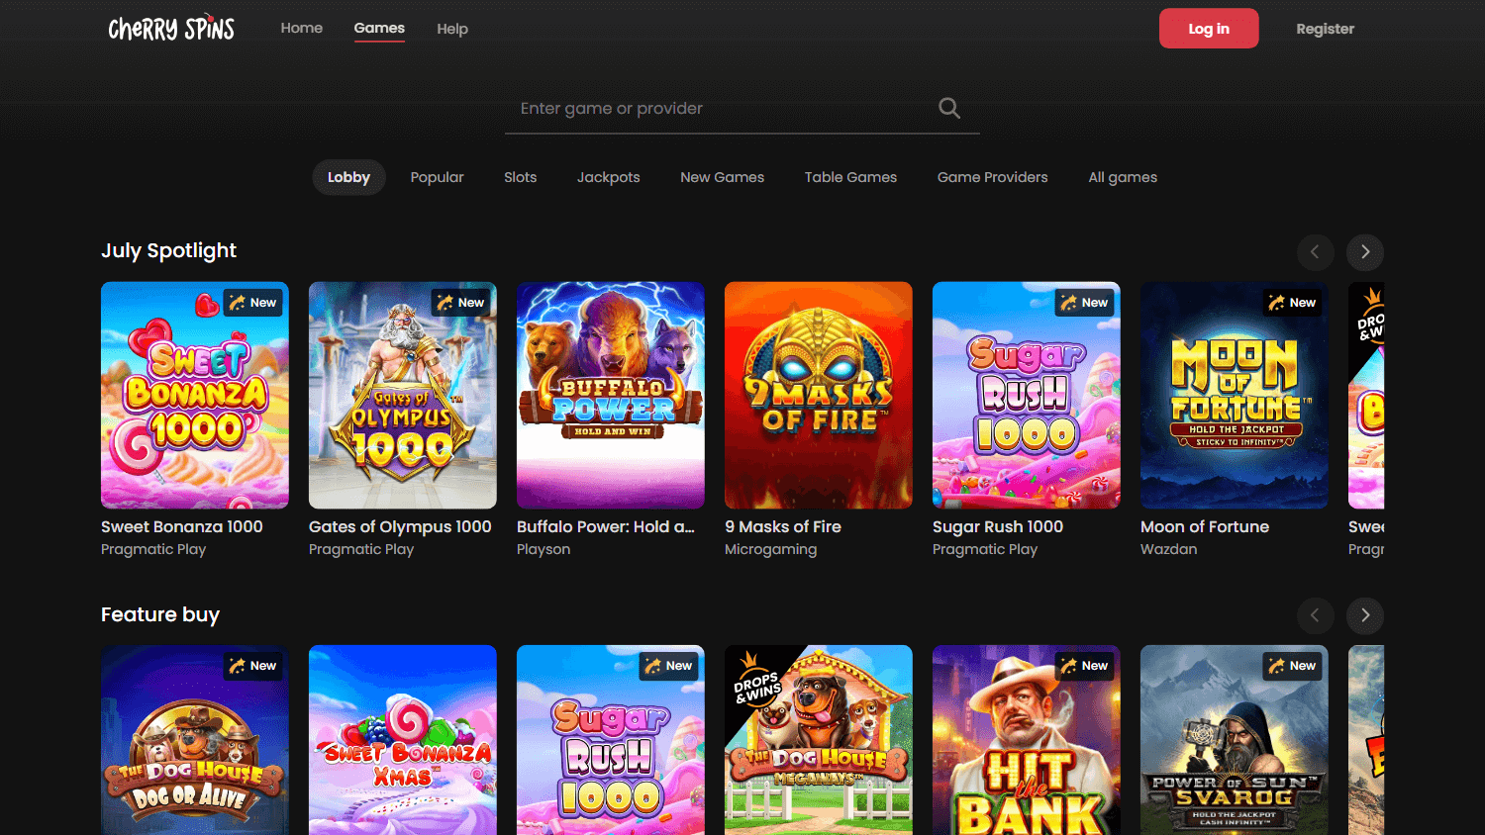Click Pragmatic Play under Sweet Bonanza 1000

click(x=153, y=550)
